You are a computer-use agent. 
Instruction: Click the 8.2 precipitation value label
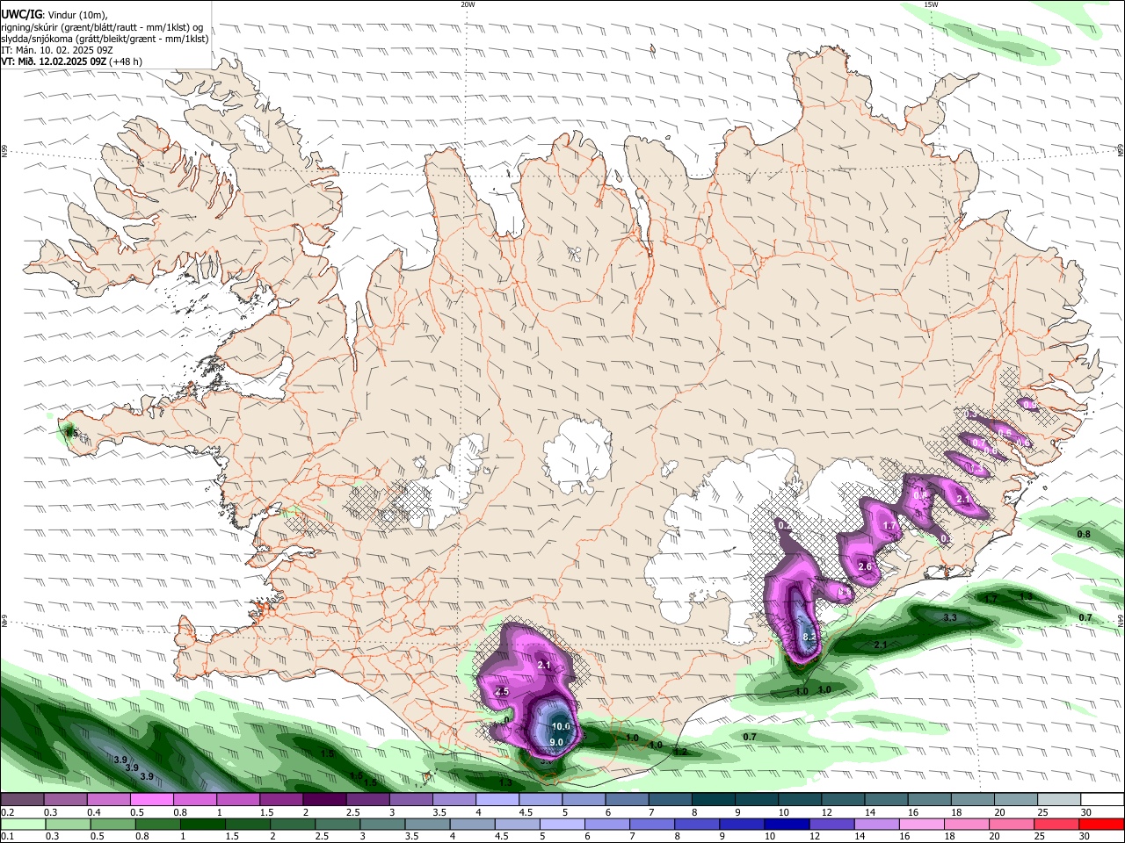(x=810, y=637)
